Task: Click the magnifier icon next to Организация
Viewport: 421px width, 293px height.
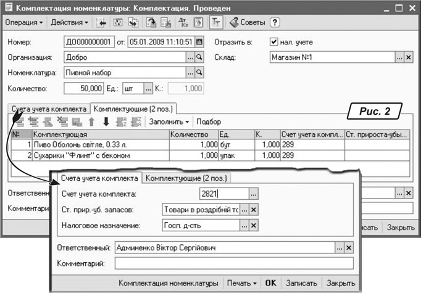Action: point(199,57)
